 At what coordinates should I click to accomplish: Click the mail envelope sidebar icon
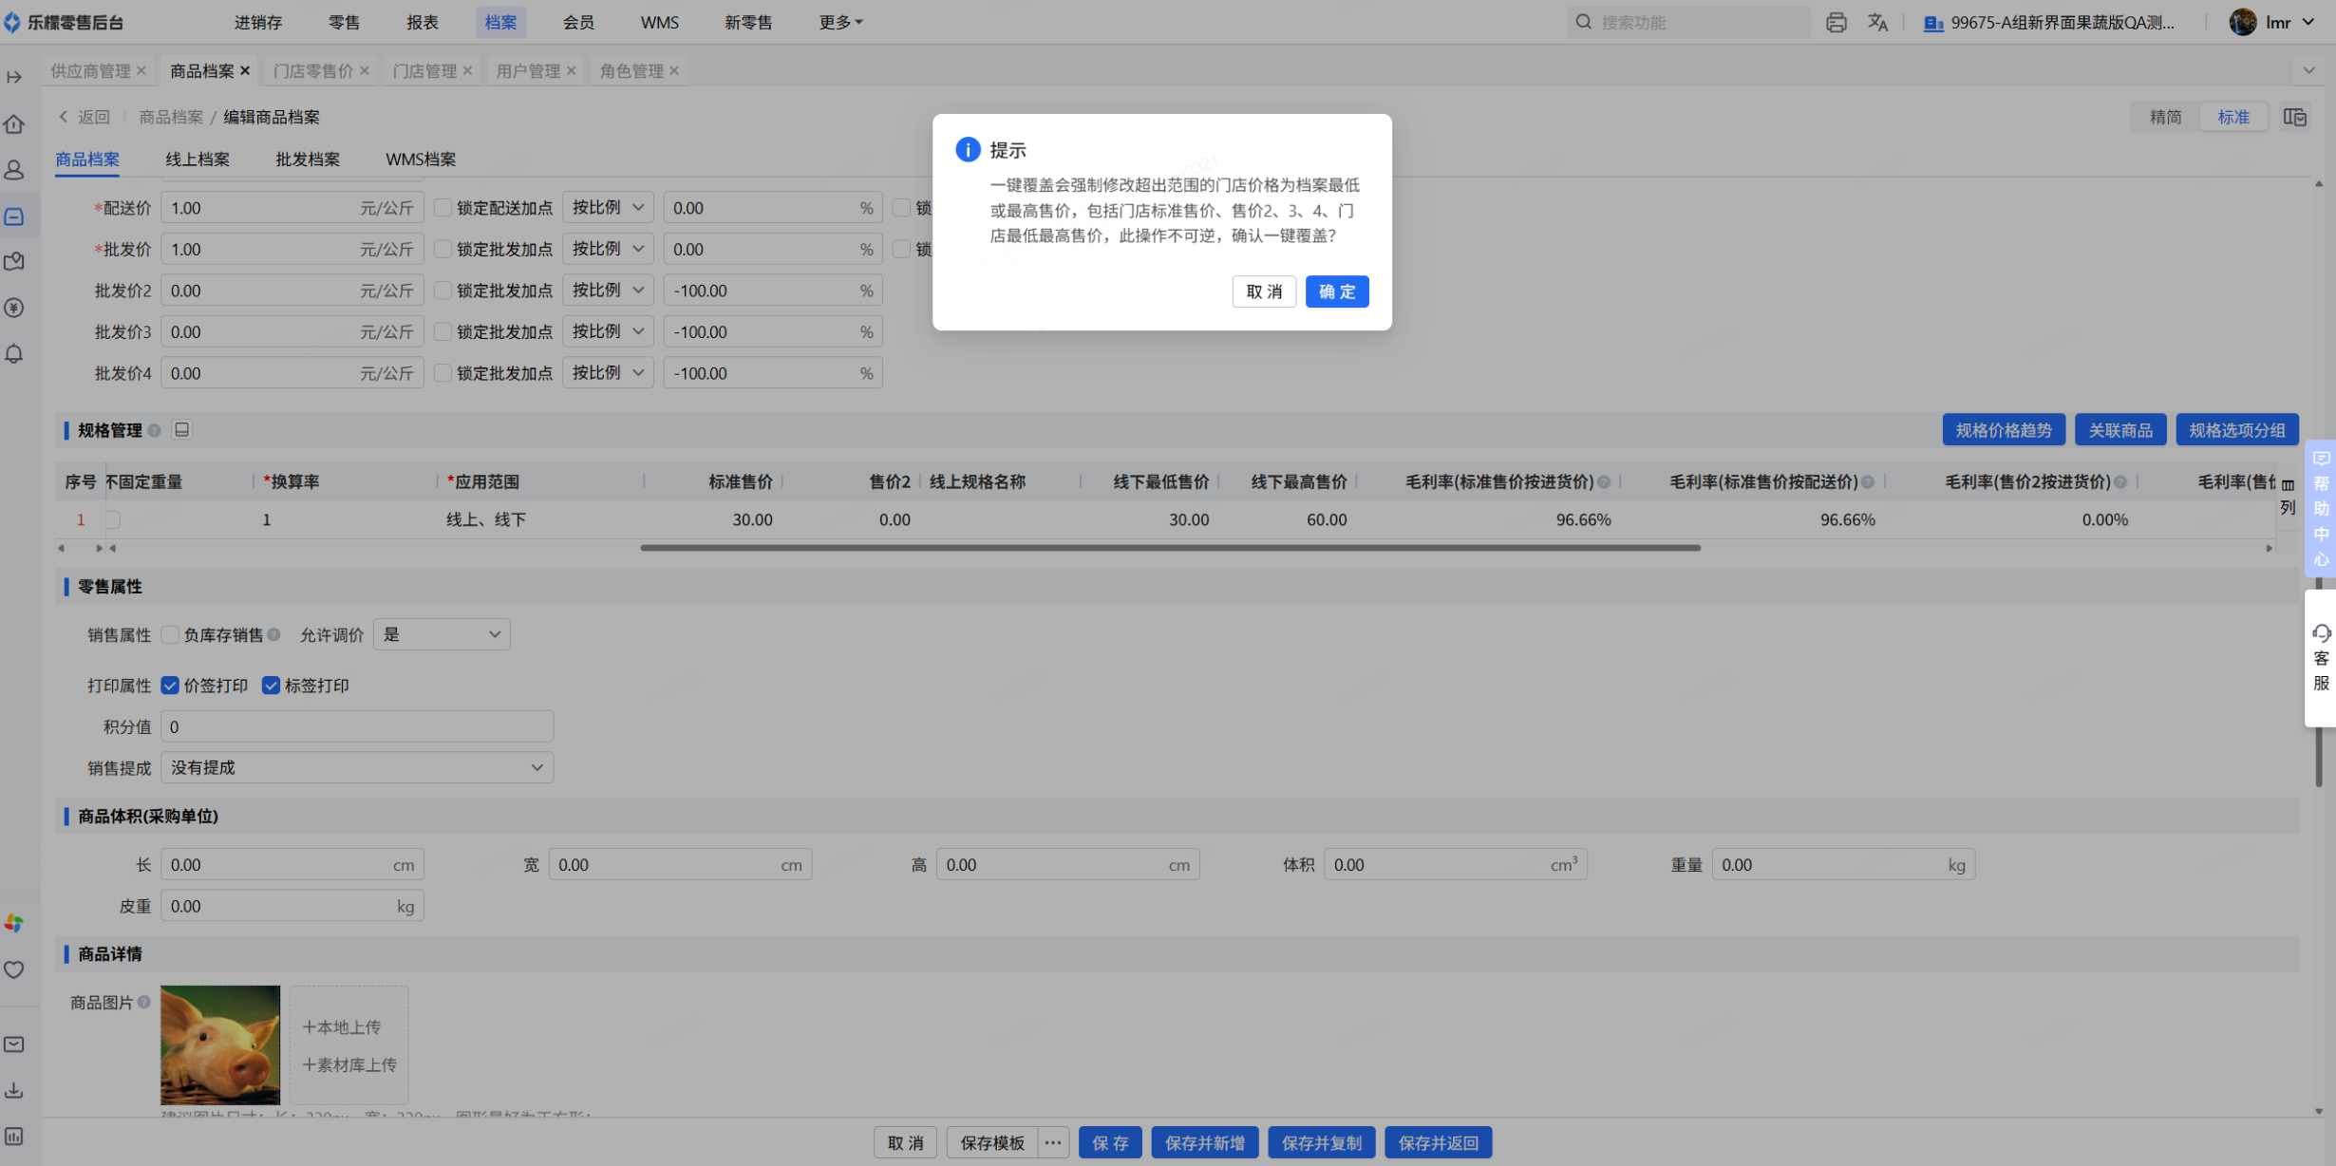pos(14,1044)
